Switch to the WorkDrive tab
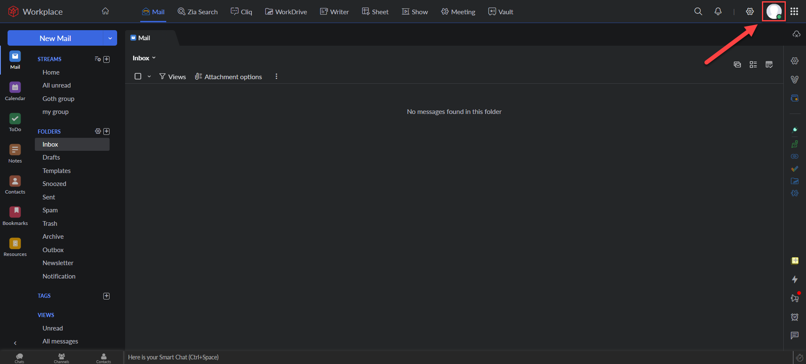 tap(286, 12)
